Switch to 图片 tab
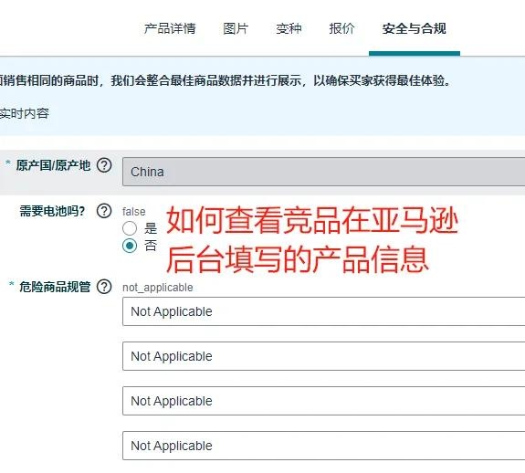Viewport: 525px width, 473px height. pyautogui.click(x=236, y=28)
